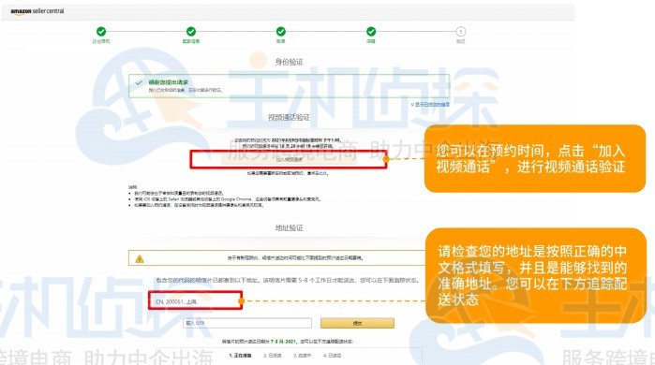Screen dimensions: 655x365
Task: Select step 5 verification circle
Action: pos(460,31)
